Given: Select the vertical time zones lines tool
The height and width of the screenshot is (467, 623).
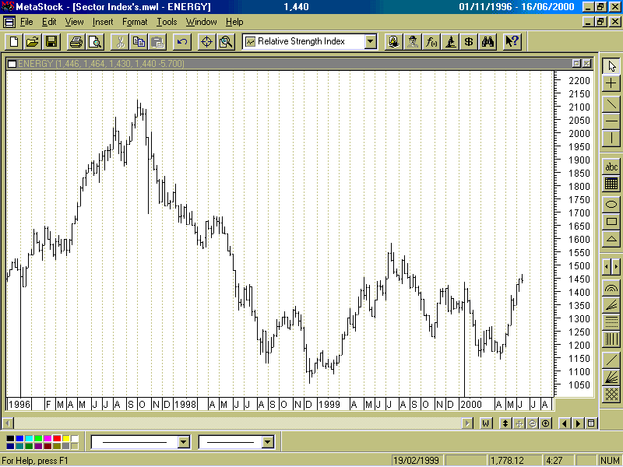Looking at the screenshot, I should 611,339.
